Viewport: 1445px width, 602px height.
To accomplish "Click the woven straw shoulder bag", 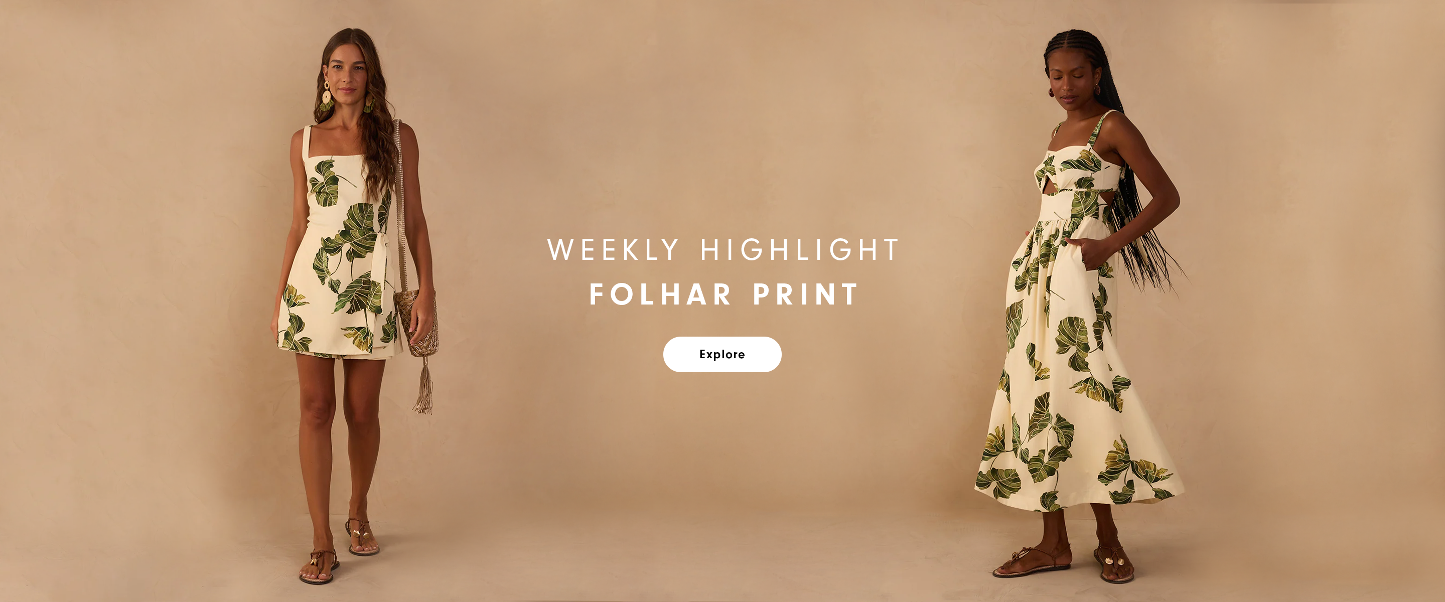I will point(416,323).
